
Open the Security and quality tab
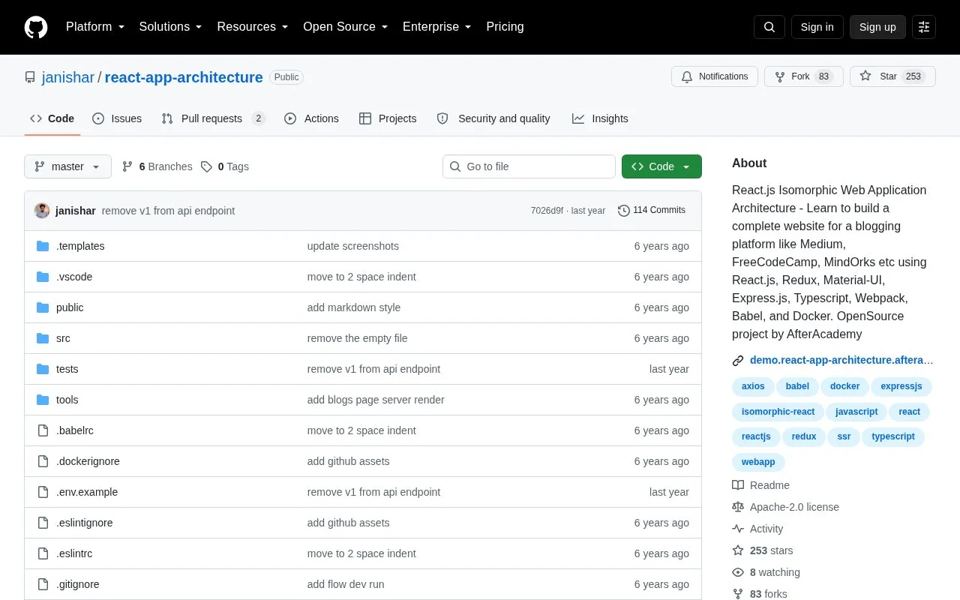pos(493,118)
